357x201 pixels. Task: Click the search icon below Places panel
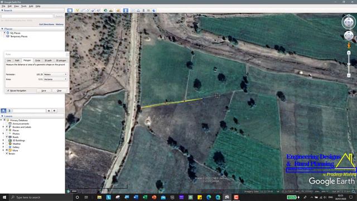click(3, 111)
